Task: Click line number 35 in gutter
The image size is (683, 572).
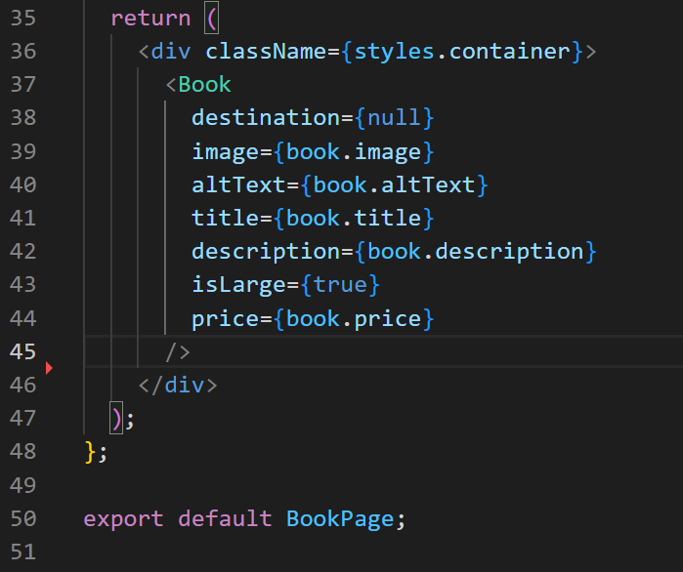Action: [23, 19]
